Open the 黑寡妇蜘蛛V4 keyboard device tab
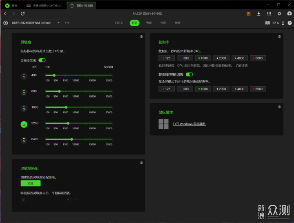This screenshot has width=294, height=223. pyautogui.click(x=44, y=6)
